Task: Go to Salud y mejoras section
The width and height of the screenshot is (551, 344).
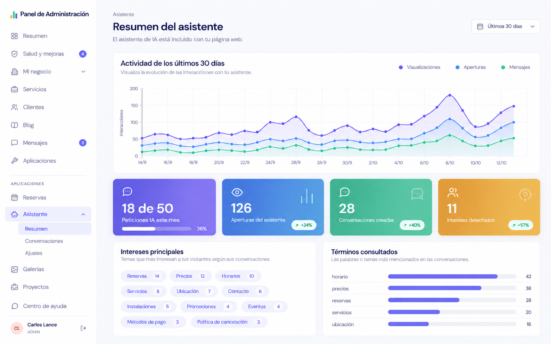Action: tap(48, 54)
